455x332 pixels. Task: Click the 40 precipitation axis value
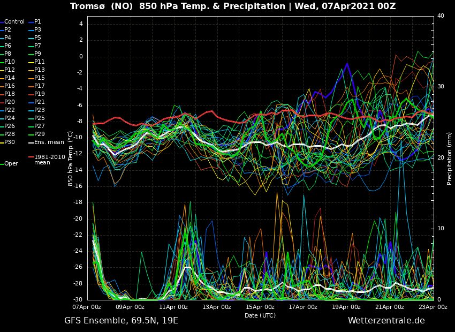click(x=441, y=16)
